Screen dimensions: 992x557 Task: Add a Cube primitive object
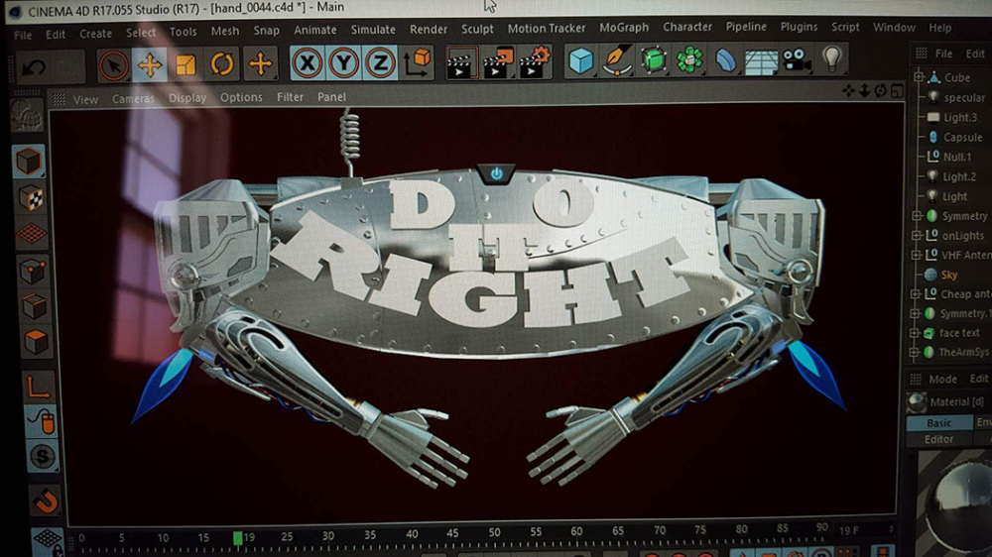tap(580, 61)
